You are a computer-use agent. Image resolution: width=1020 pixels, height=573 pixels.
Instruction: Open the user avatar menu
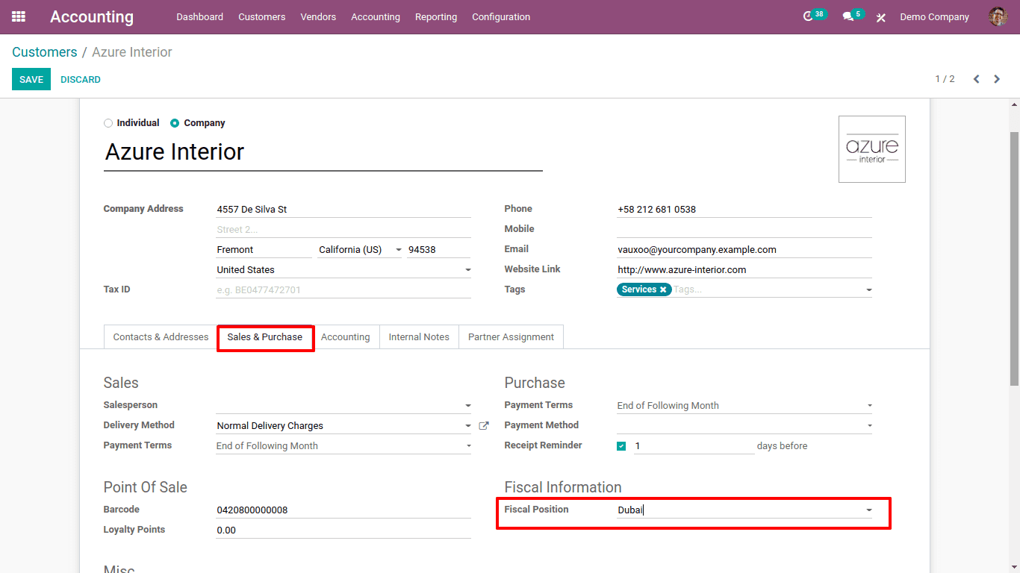(998, 16)
